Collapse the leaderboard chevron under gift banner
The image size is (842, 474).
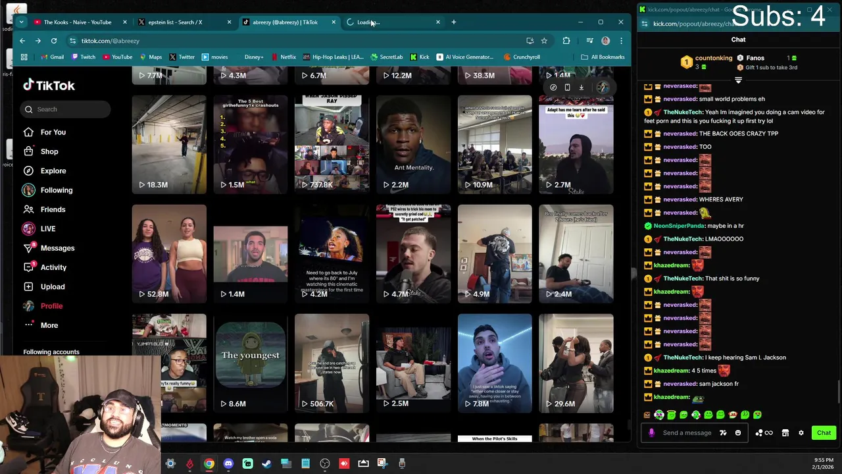(738, 80)
